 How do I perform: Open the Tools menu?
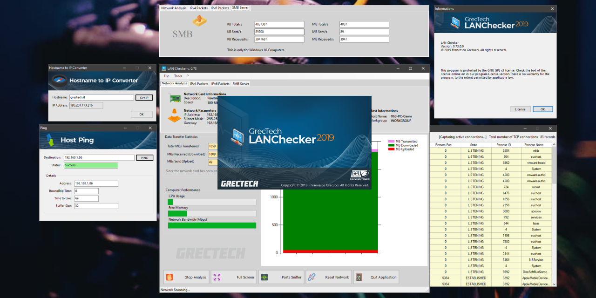tap(178, 76)
